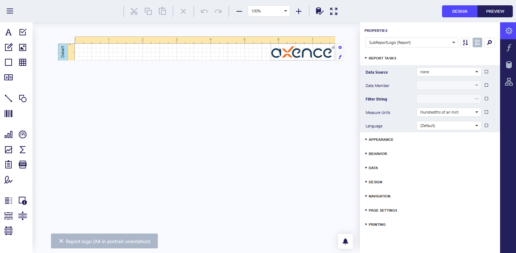Select the Picture Box control
The height and width of the screenshot is (253, 516).
click(23, 47)
